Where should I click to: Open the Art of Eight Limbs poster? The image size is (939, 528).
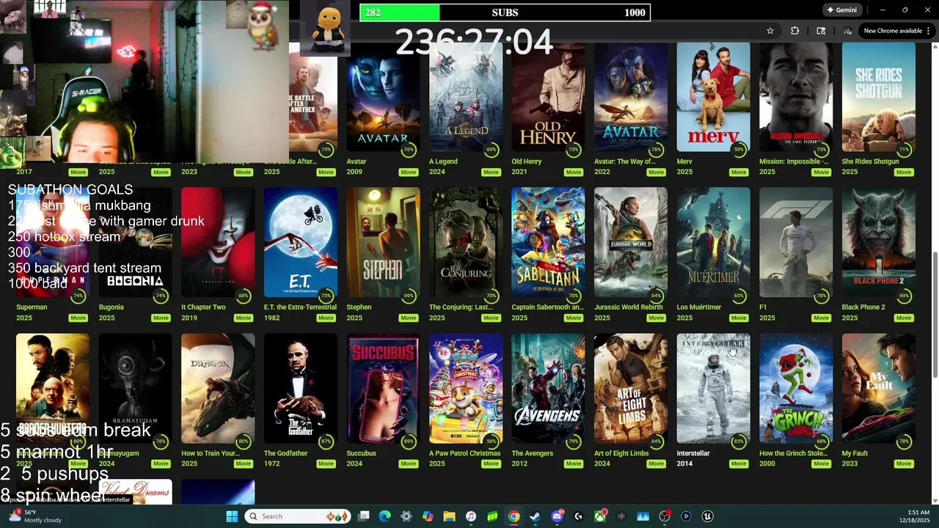[x=631, y=389]
